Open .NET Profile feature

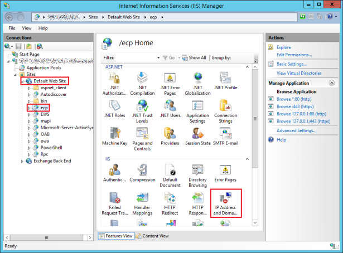point(225,81)
